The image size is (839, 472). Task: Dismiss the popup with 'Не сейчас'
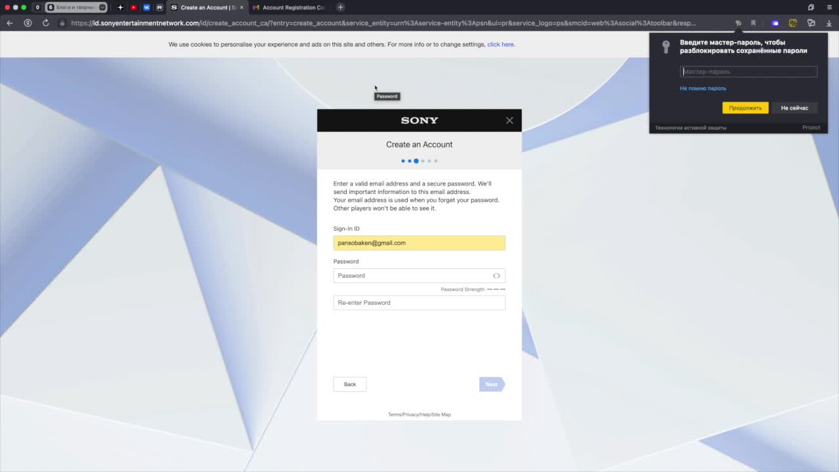(x=794, y=108)
